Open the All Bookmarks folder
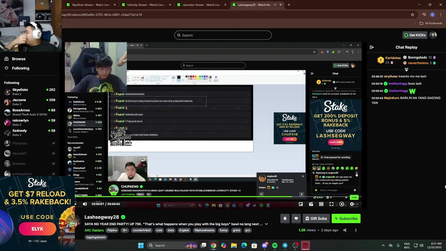This screenshot has width=446, height=251. pos(431,23)
